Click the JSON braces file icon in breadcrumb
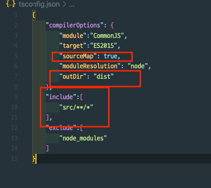The image size is (211, 188). point(11,4)
